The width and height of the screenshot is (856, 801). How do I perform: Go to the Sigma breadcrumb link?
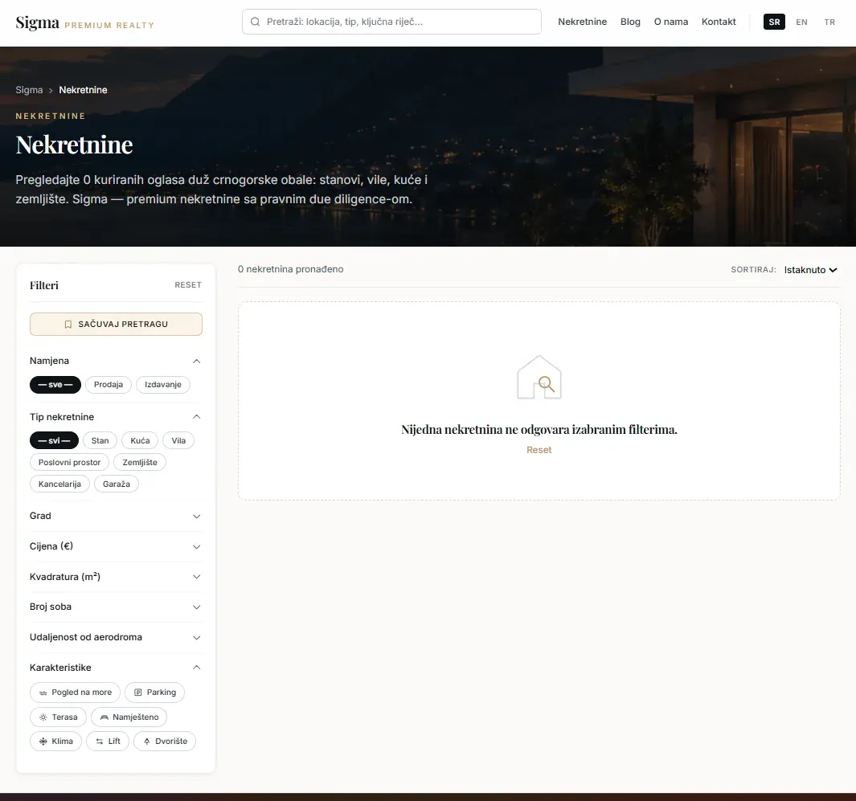pos(29,90)
